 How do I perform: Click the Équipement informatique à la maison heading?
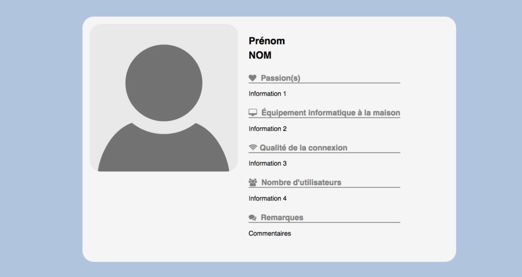[330, 112]
